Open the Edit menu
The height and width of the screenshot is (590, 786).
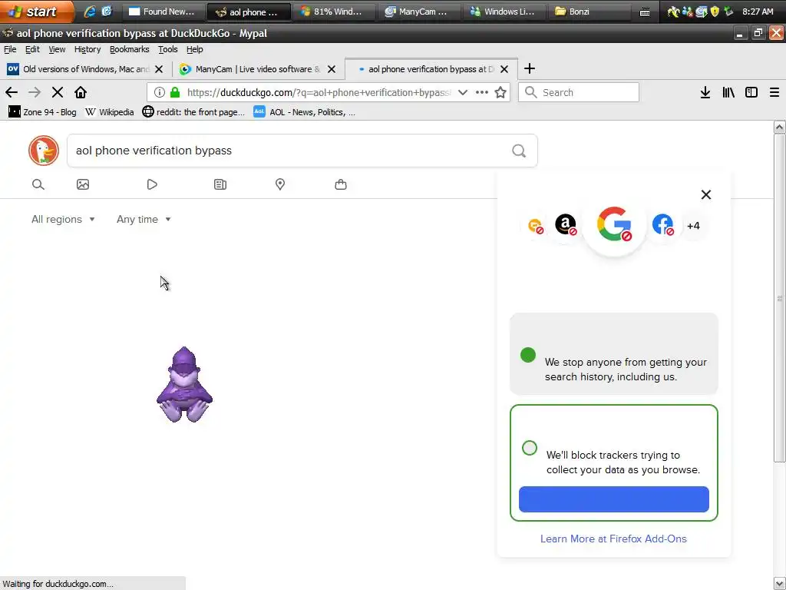[x=32, y=49]
